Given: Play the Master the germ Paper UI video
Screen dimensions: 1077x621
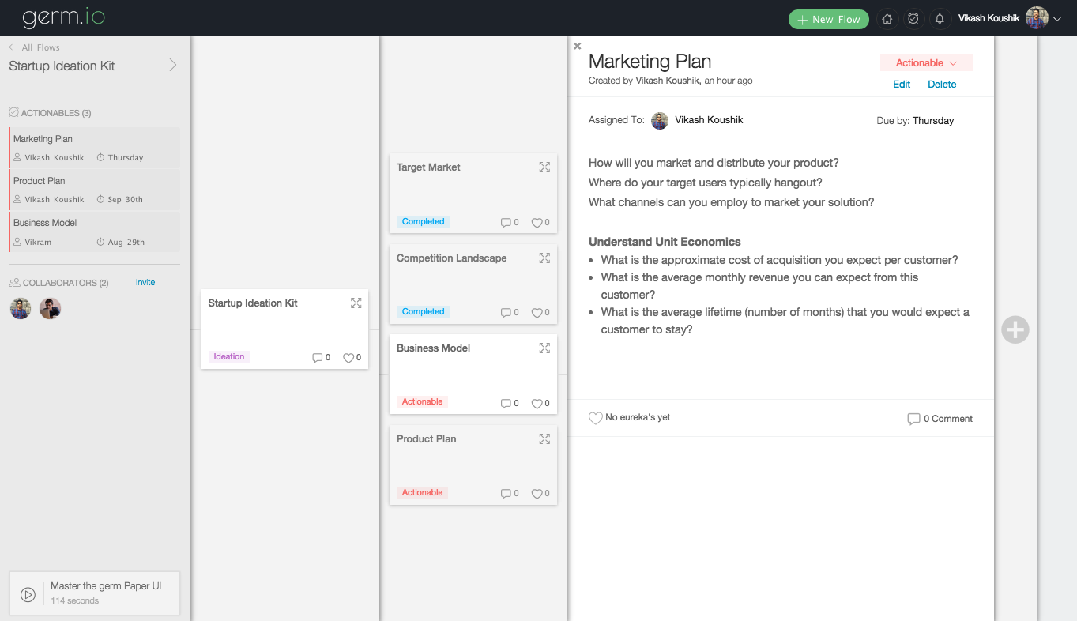Looking at the screenshot, I should [28, 595].
